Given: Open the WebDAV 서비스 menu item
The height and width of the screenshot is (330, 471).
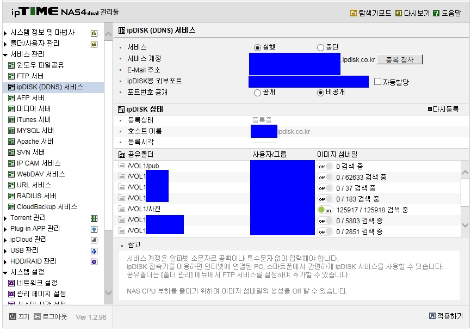Looking at the screenshot, I should [x=36, y=174].
